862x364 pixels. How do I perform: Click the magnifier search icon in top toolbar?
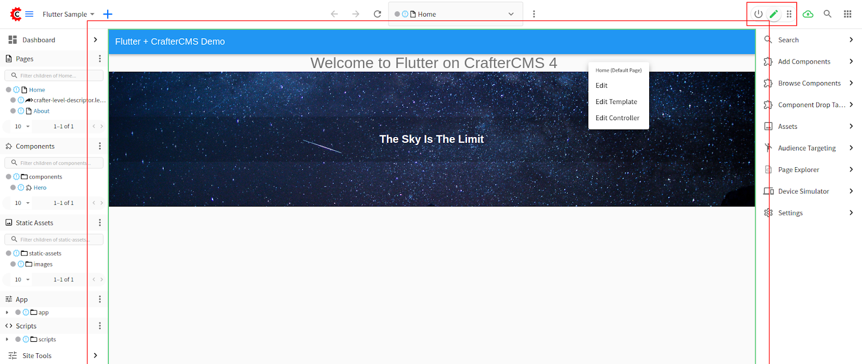[828, 14]
